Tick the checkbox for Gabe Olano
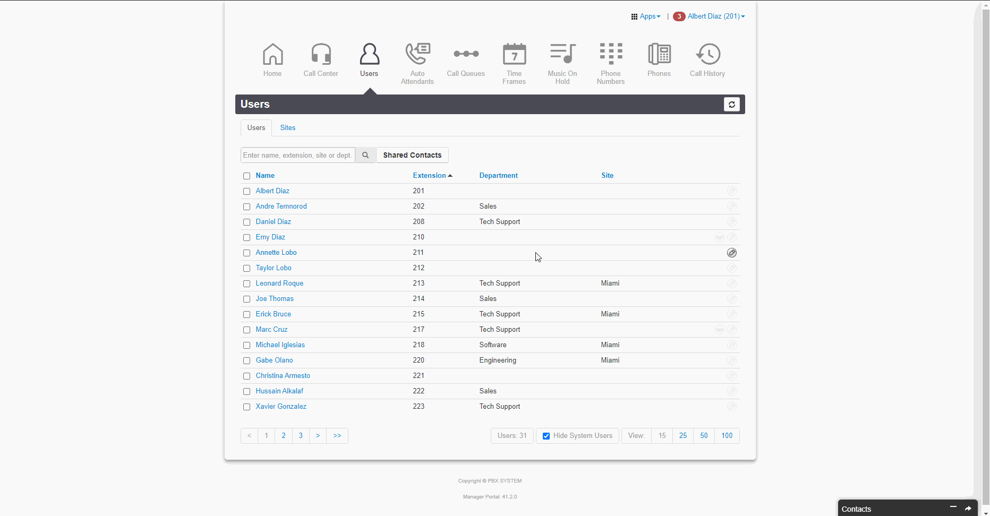Viewport: 990px width, 516px height. 246,360
